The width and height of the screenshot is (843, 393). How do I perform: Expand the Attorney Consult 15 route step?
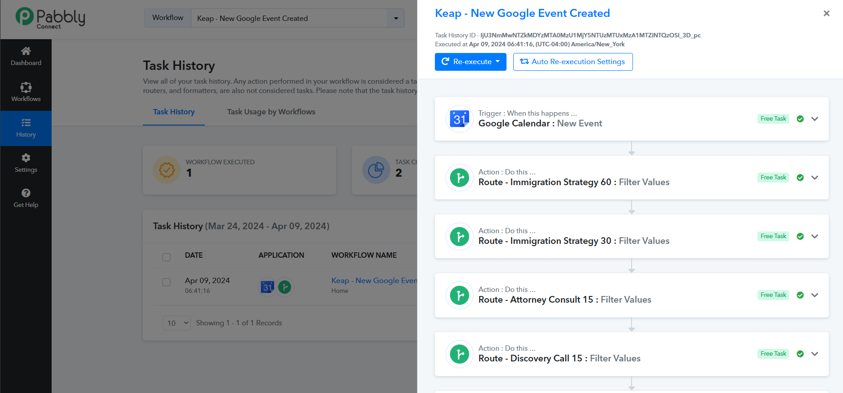815,295
